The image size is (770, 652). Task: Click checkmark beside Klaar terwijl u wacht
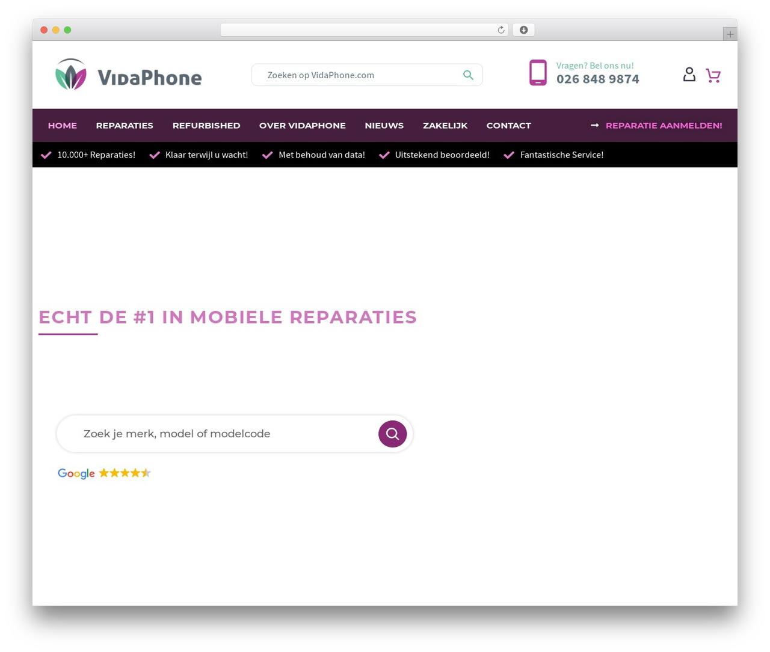pyautogui.click(x=155, y=155)
